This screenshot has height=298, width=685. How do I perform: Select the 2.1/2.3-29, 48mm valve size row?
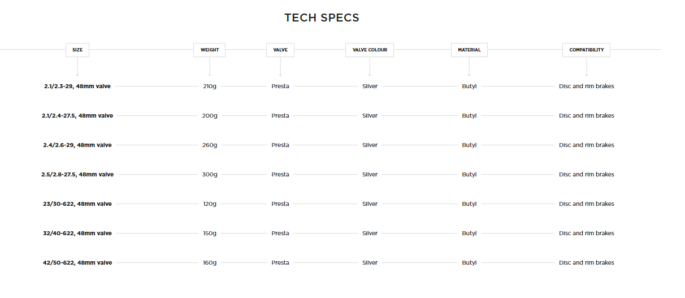pyautogui.click(x=77, y=87)
